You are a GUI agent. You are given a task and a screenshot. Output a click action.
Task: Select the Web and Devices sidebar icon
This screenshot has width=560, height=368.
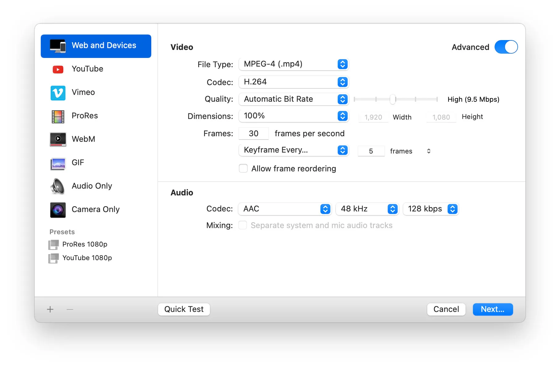click(x=58, y=46)
